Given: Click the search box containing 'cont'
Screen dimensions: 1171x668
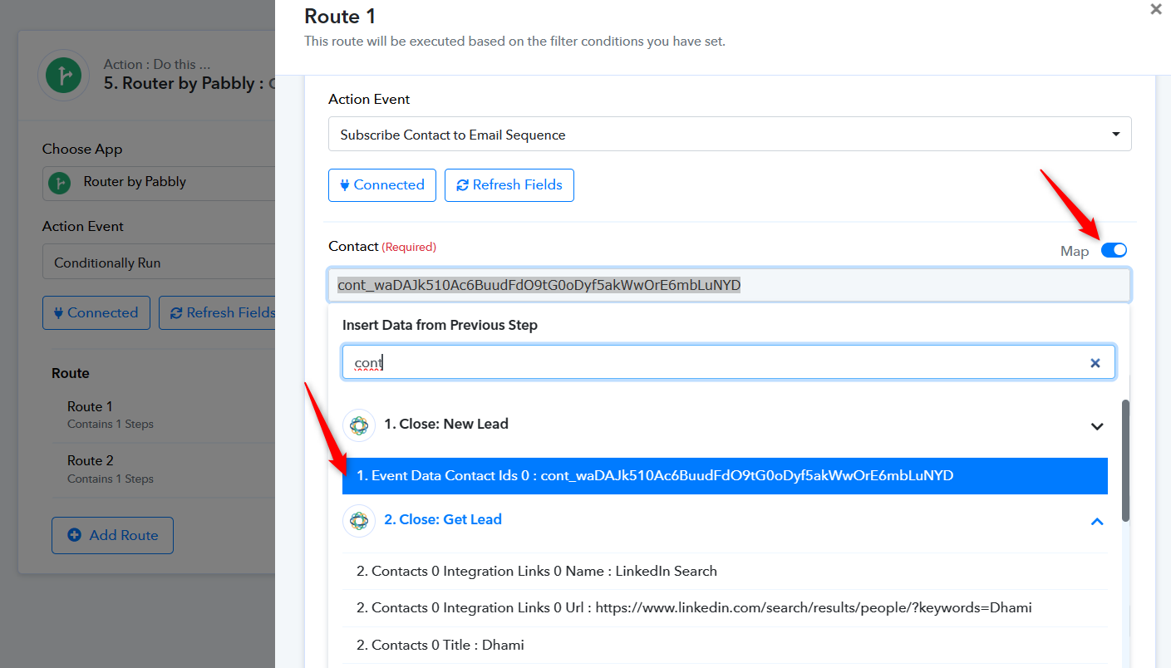Looking at the screenshot, I should [729, 362].
